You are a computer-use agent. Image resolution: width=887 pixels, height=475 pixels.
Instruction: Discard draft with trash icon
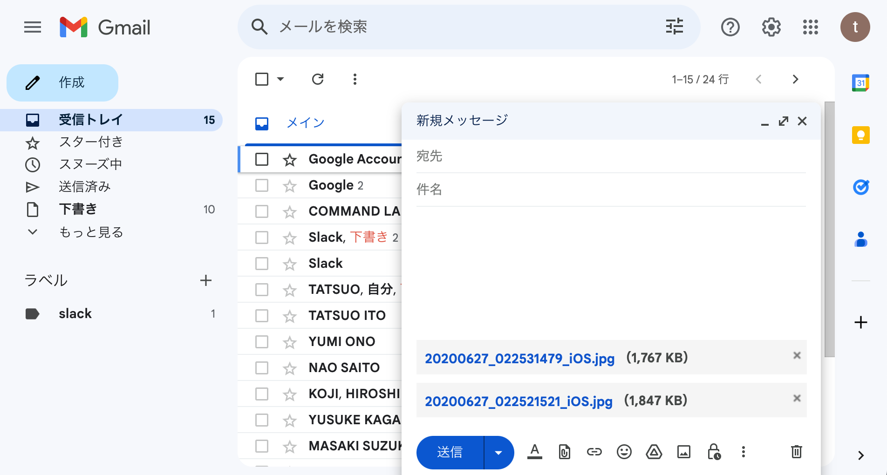[796, 452]
